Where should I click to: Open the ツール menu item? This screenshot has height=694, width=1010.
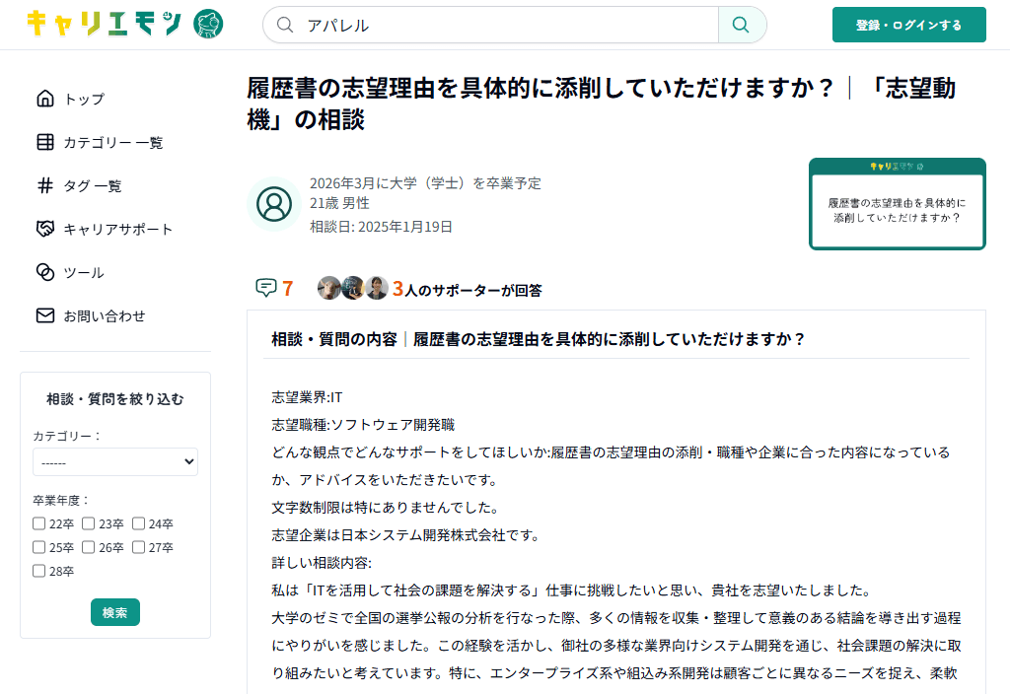click(x=84, y=272)
